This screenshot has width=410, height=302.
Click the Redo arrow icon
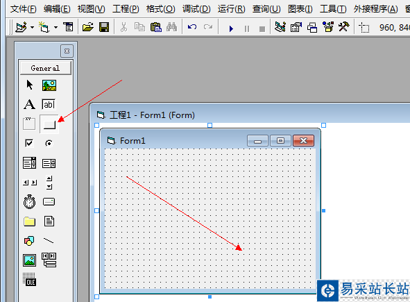208,27
